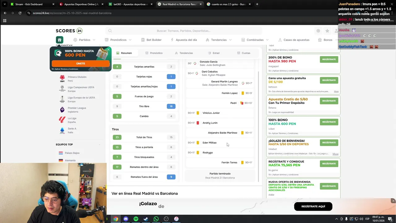Click REGÍSTRATE for ivibet 100% bono
The width and height of the screenshot is (396, 223).
click(x=329, y=122)
